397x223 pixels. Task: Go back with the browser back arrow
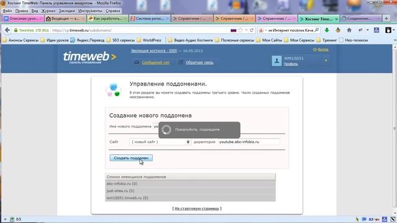pos(7,30)
